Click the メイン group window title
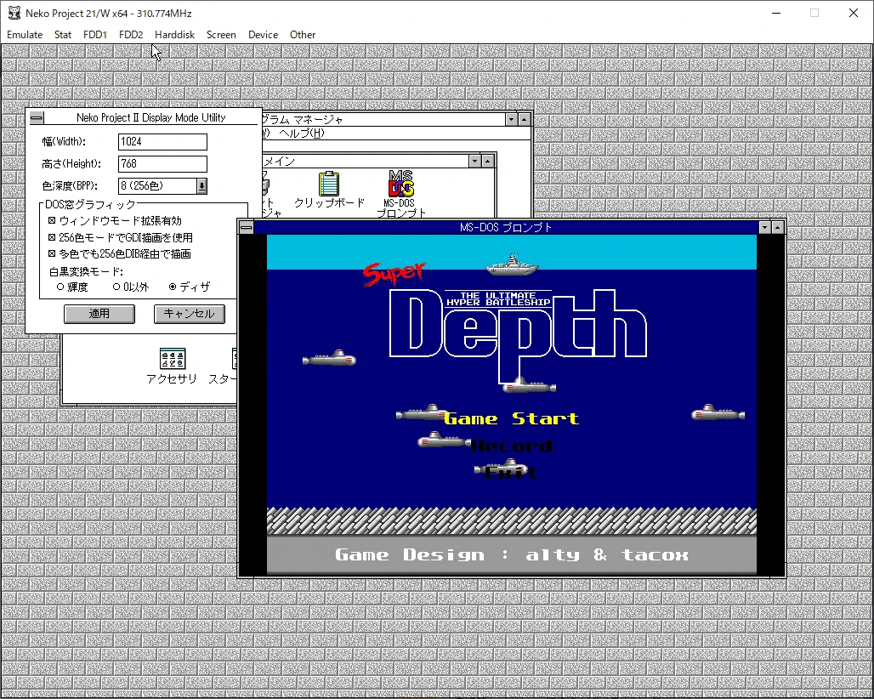Viewport: 874px width, 699px height. [279, 162]
